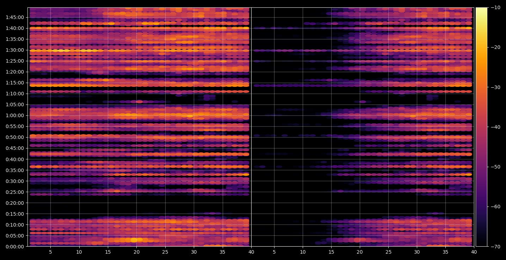This screenshot has height=260, width=506.
Task: Click the 1:30:00 time label
Action: click(14, 50)
